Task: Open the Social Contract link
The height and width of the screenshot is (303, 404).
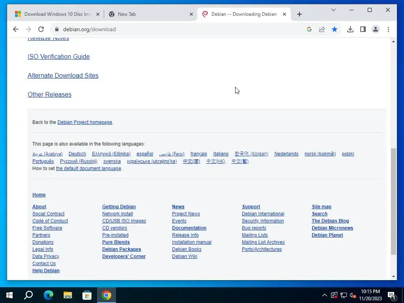Action: pos(49,214)
